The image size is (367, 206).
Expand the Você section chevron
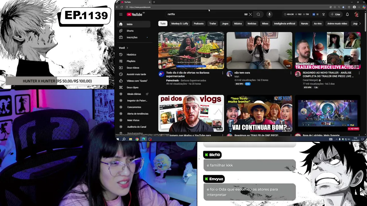click(x=127, y=48)
